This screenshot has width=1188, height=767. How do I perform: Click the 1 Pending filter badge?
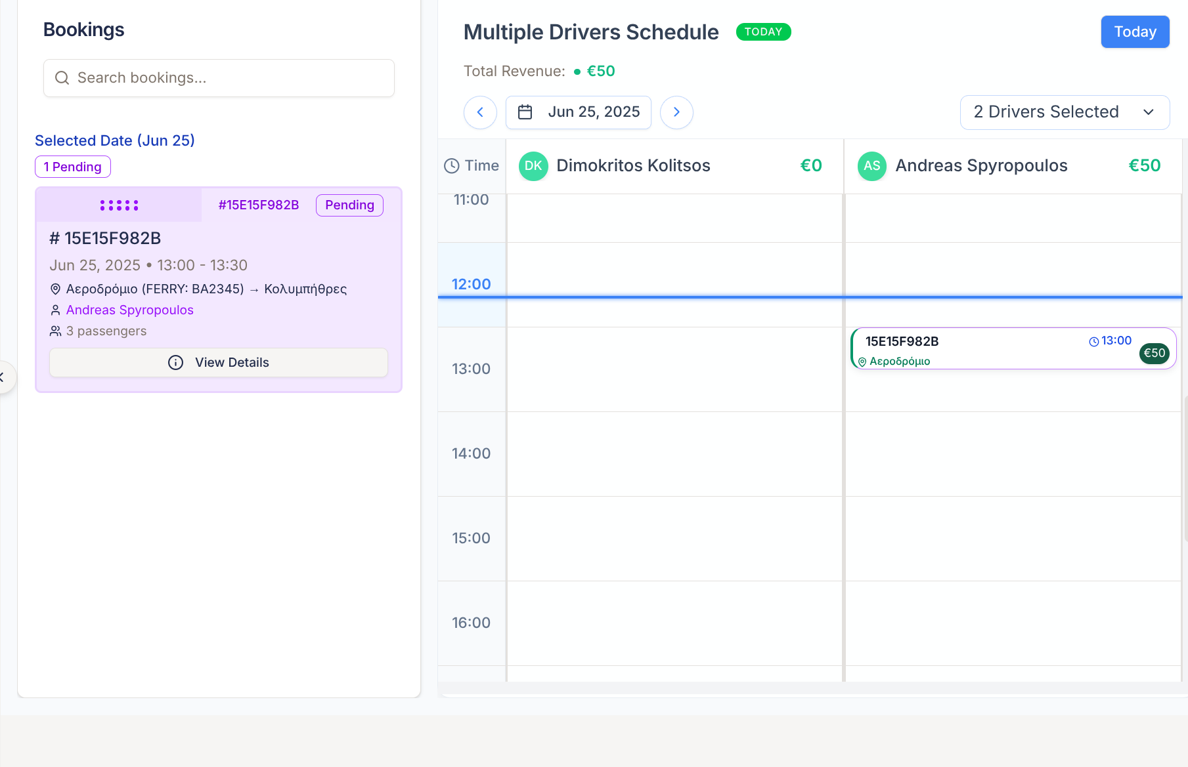(73, 167)
